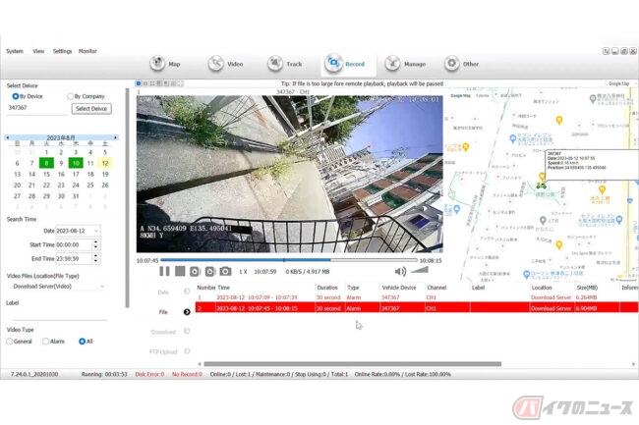The width and height of the screenshot is (639, 425).
Task: Choose the General video type option
Action: [x=10, y=342]
